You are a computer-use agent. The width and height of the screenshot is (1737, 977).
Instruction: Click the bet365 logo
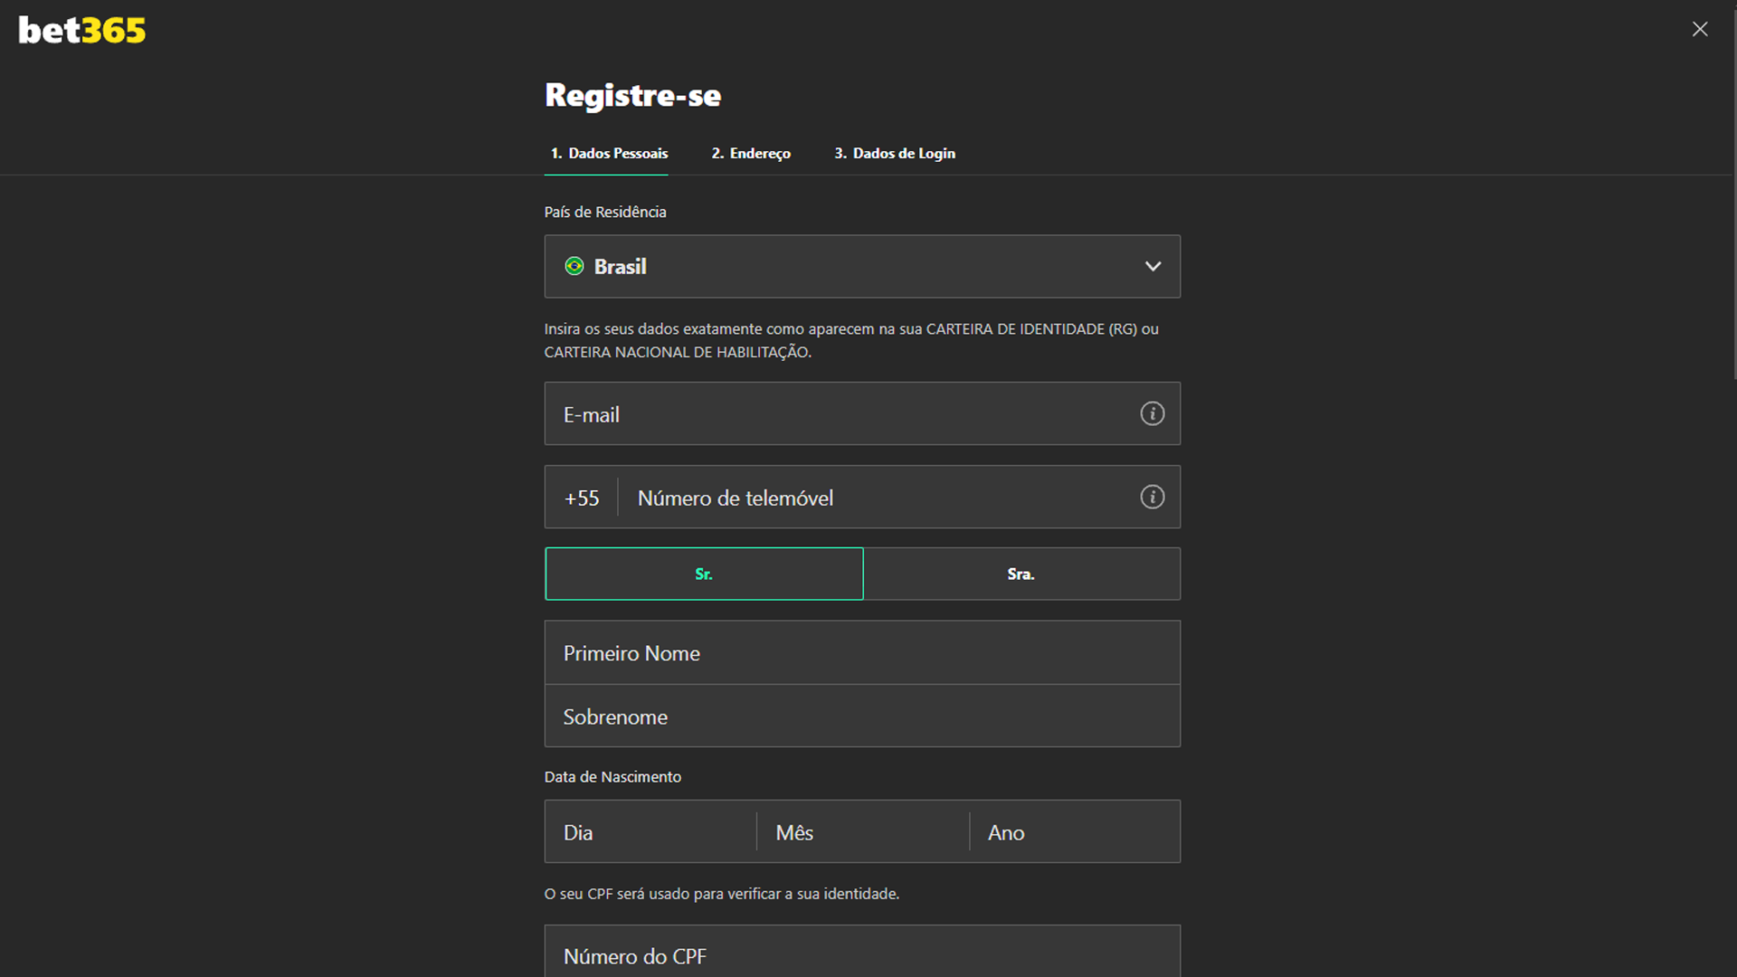pos(81,31)
